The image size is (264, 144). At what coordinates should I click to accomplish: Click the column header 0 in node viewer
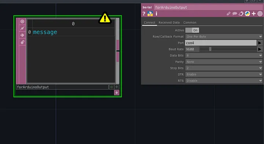pos(73,24)
